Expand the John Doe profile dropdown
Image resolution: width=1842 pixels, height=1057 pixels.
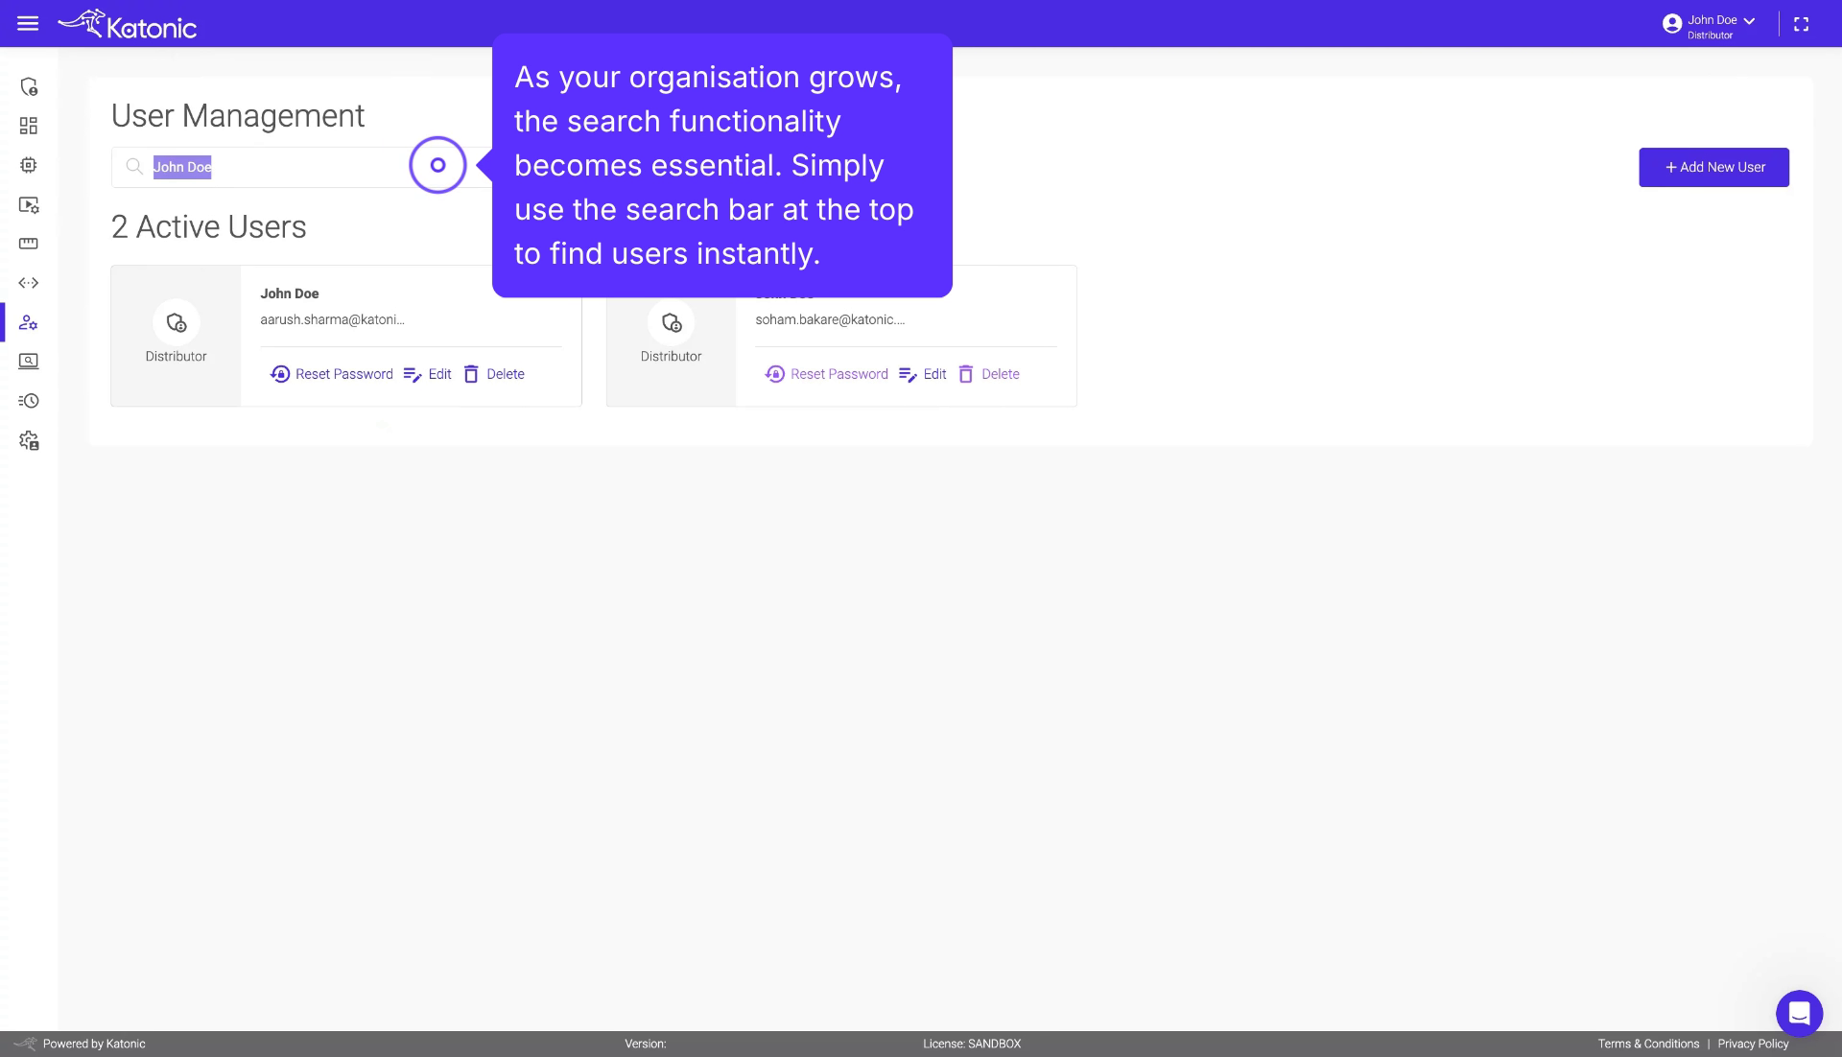(x=1750, y=21)
